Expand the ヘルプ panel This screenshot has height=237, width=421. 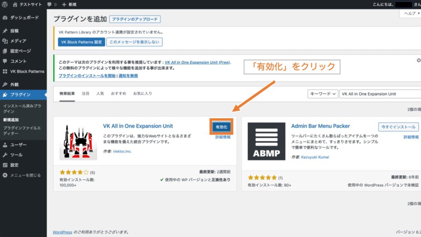pos(410,13)
